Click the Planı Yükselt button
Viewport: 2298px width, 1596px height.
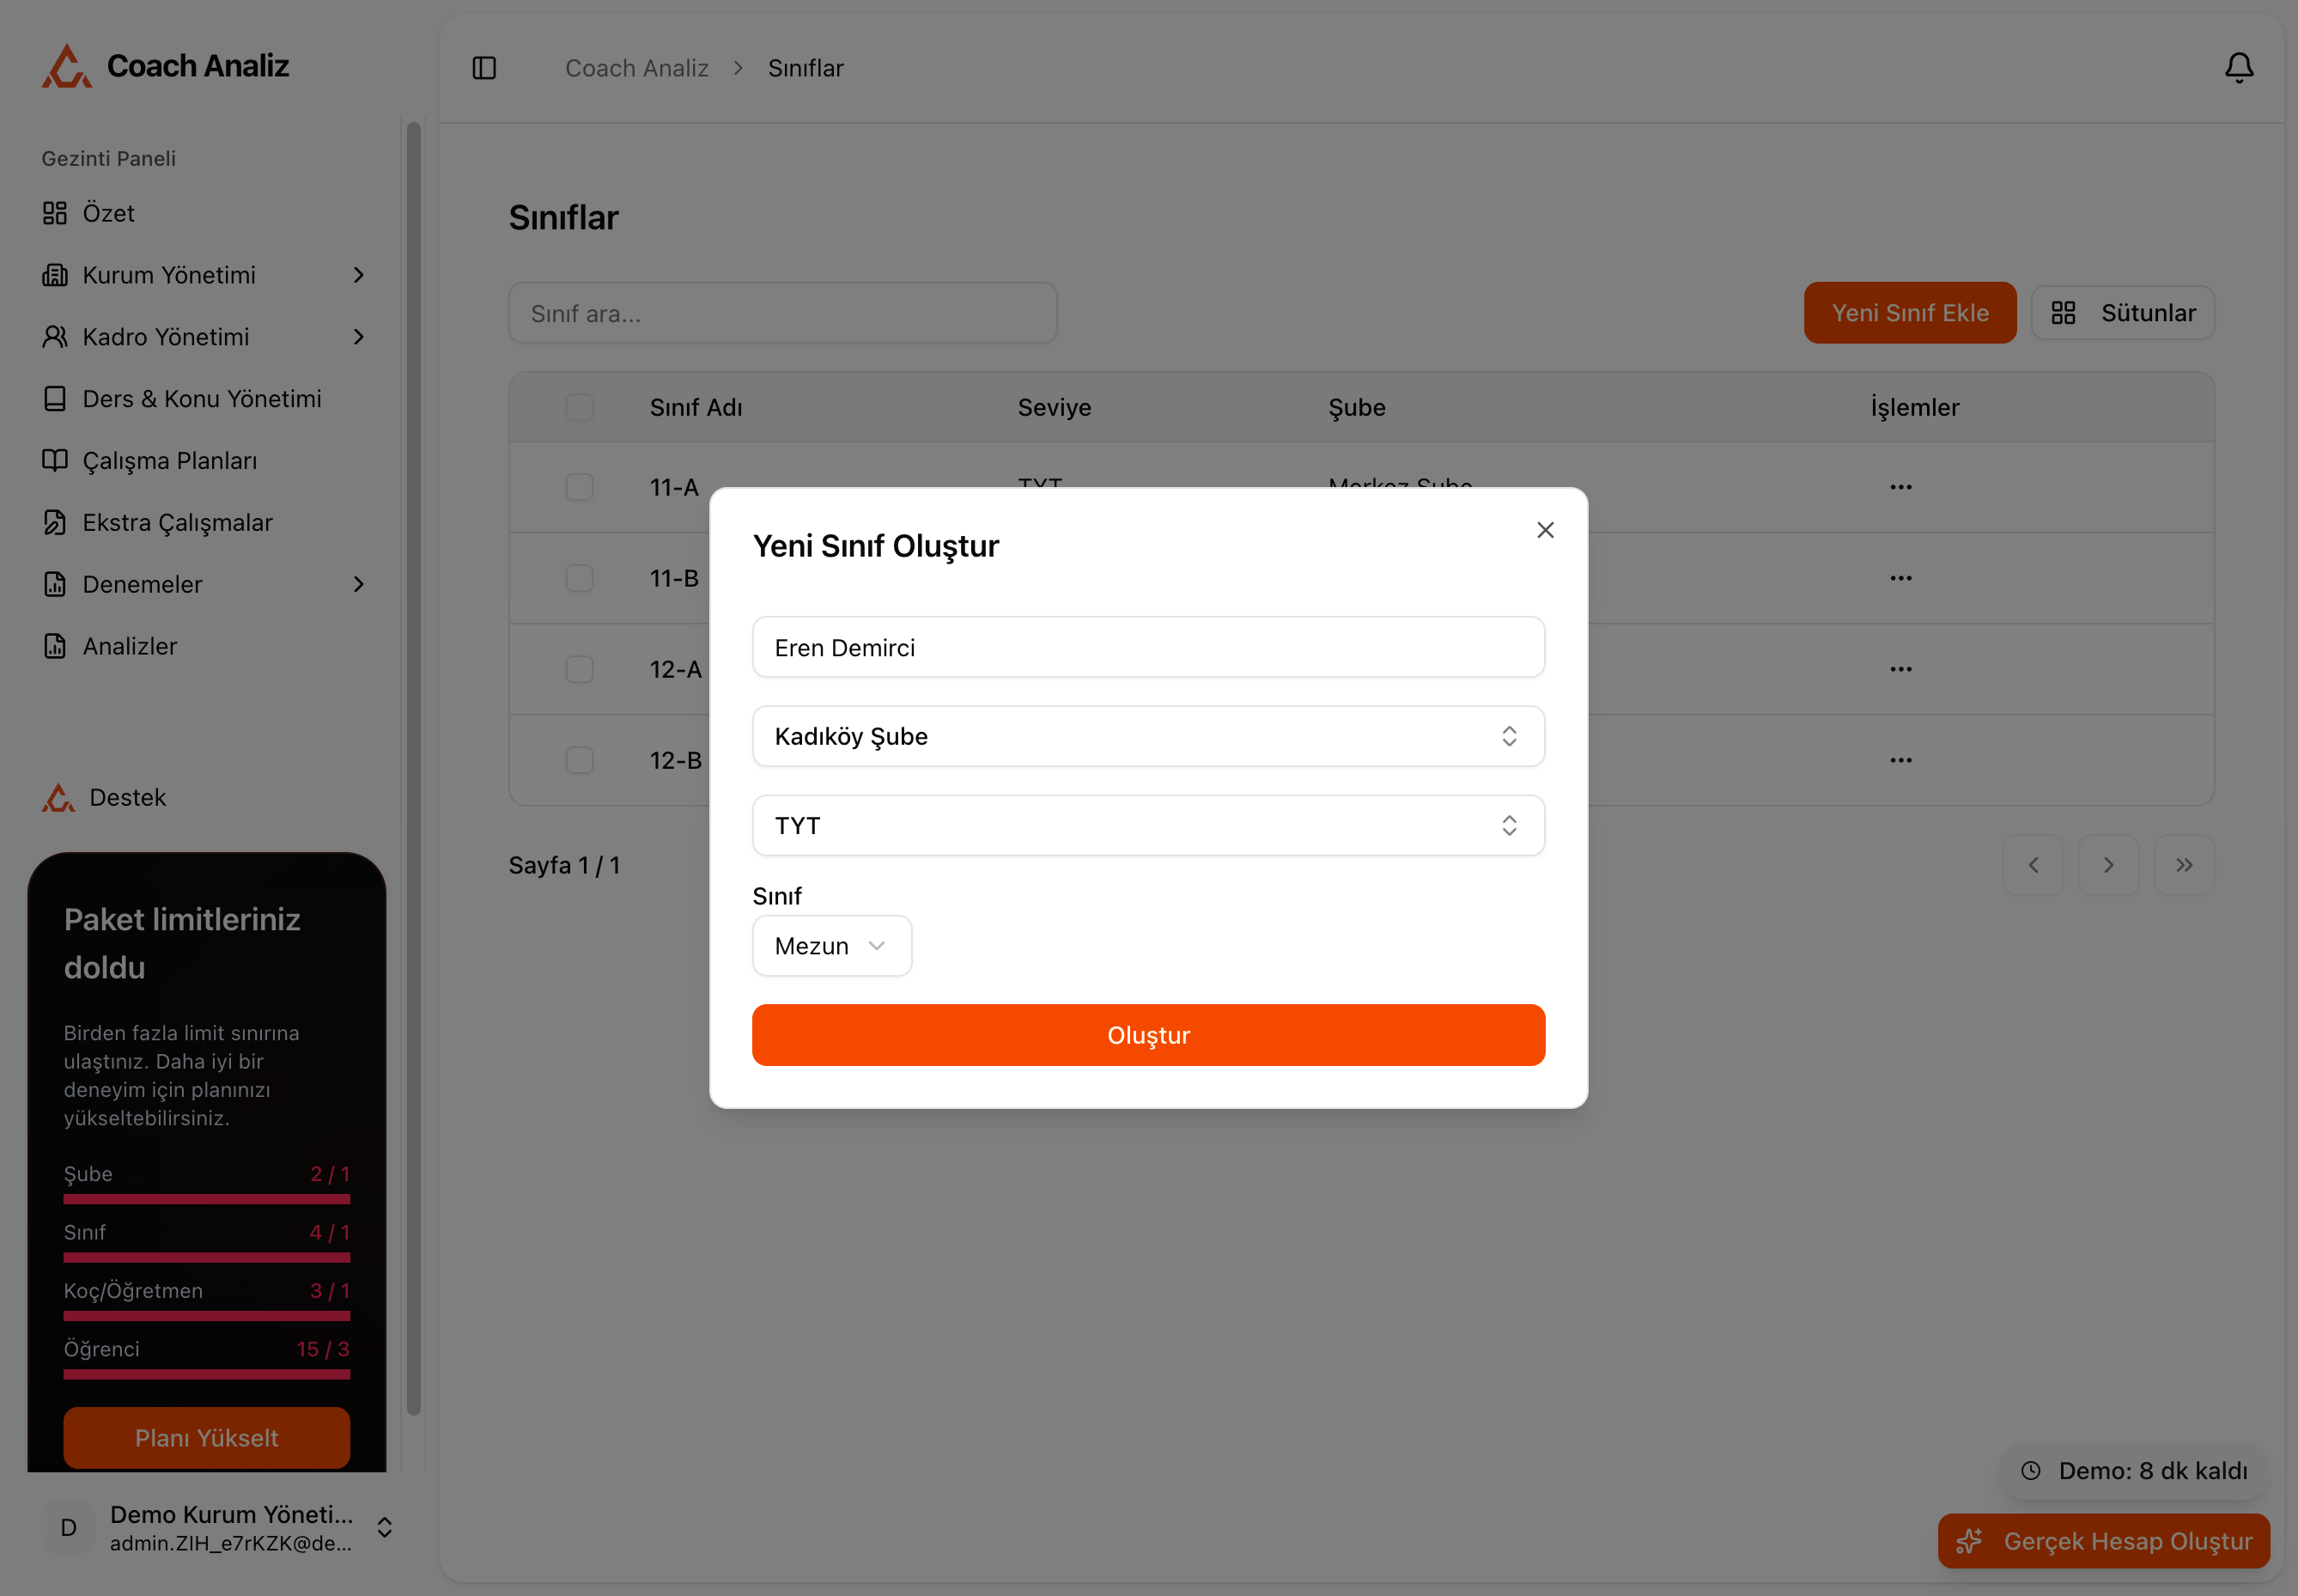coord(207,1437)
